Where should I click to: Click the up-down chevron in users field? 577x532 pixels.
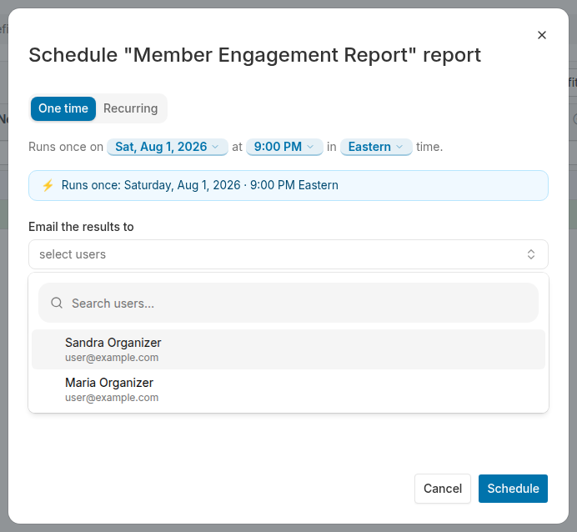pyautogui.click(x=530, y=254)
